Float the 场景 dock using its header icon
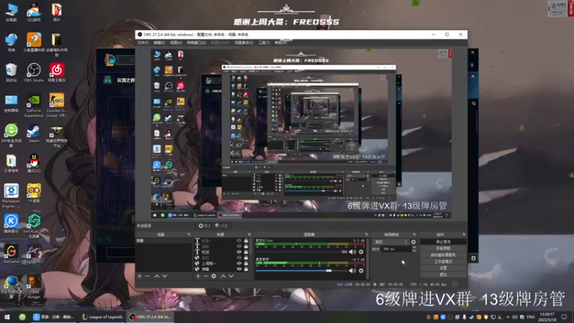The height and width of the screenshot is (323, 574). [189, 235]
